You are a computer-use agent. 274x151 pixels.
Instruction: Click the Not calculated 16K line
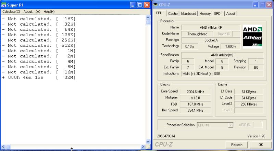click(x=39, y=19)
